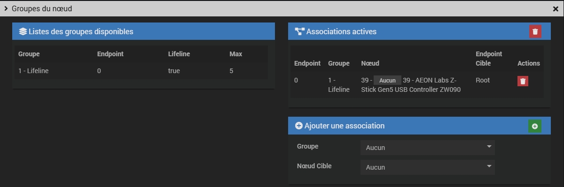This screenshot has height=187, width=564.
Task: Click the 'Lifeline' column header
Action: click(x=179, y=54)
